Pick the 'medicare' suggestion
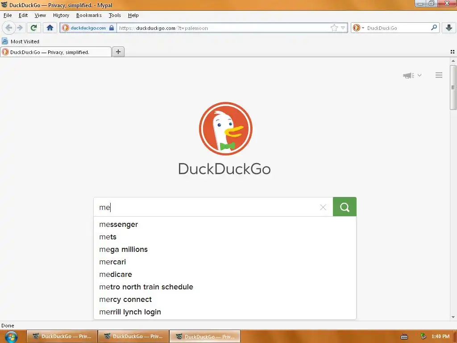The image size is (457, 343). click(225, 275)
